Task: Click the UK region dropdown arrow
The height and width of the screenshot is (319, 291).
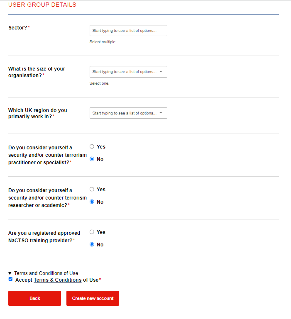Action: point(161,113)
